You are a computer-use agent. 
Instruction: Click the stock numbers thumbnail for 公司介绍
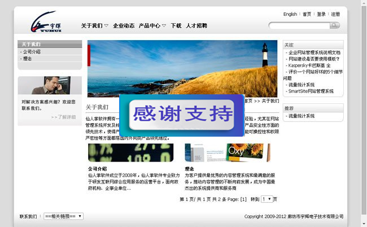(x=131, y=152)
